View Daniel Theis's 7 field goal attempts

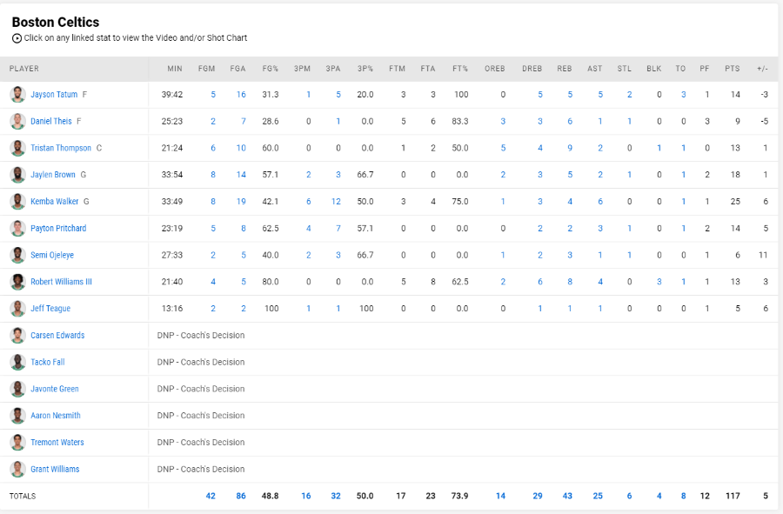coord(244,121)
